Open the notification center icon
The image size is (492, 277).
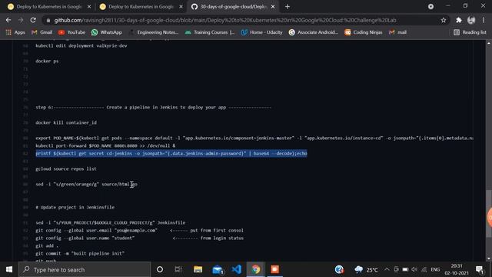pos(480,269)
